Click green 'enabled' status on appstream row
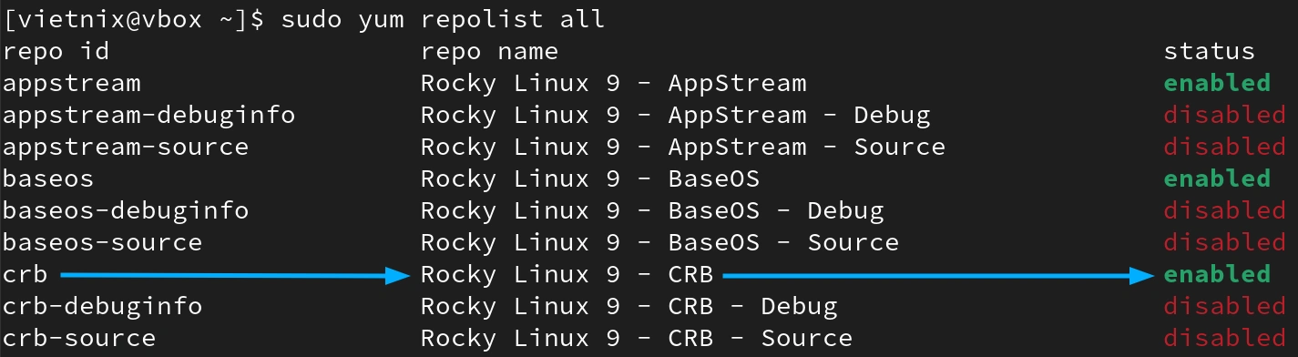This screenshot has width=1298, height=357. 1217,84
